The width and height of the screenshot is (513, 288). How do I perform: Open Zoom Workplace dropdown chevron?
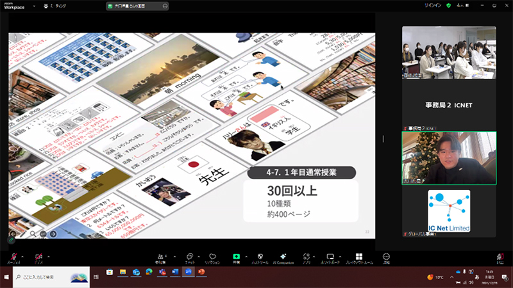(x=34, y=6)
